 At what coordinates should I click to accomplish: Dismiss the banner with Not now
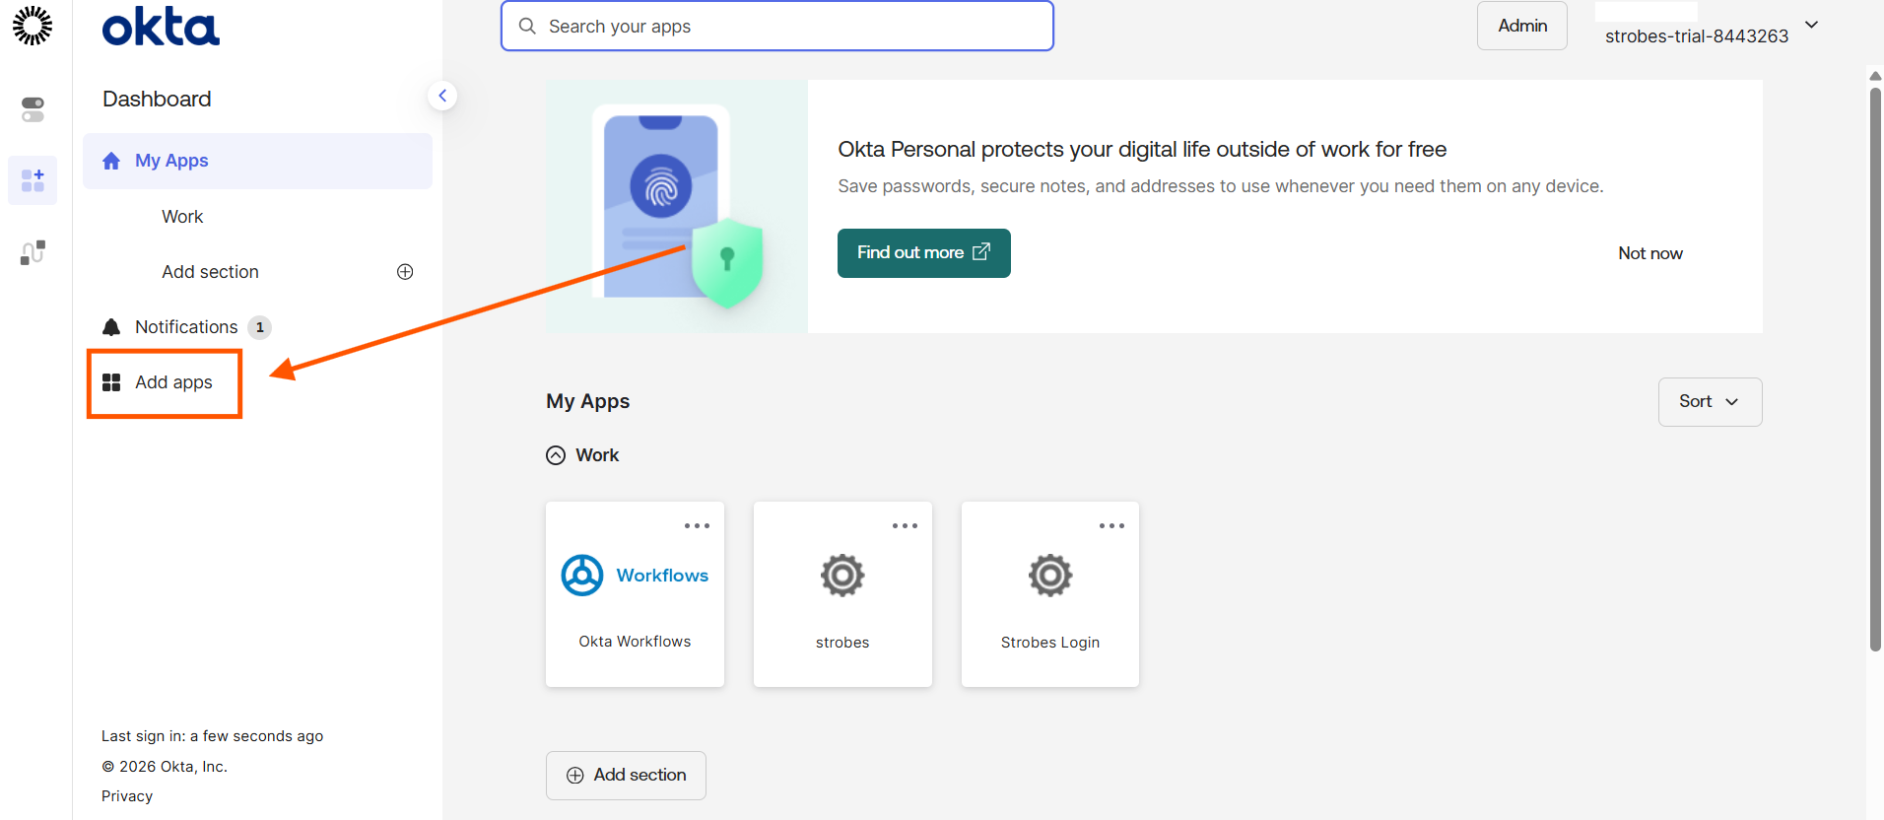pyautogui.click(x=1650, y=253)
